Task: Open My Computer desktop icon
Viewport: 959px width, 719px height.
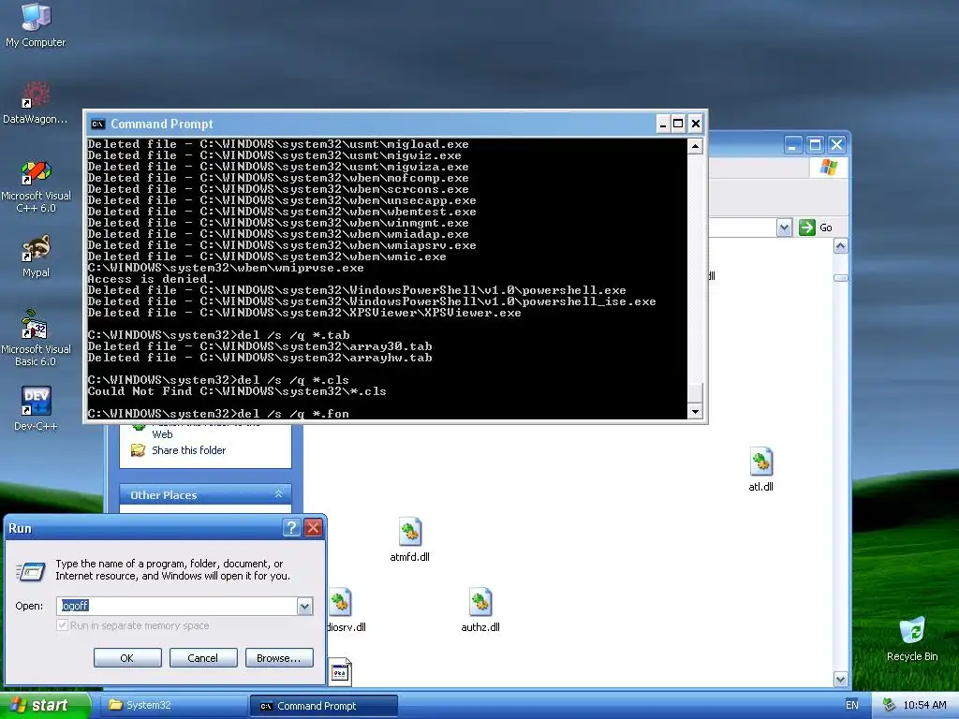Action: click(36, 24)
